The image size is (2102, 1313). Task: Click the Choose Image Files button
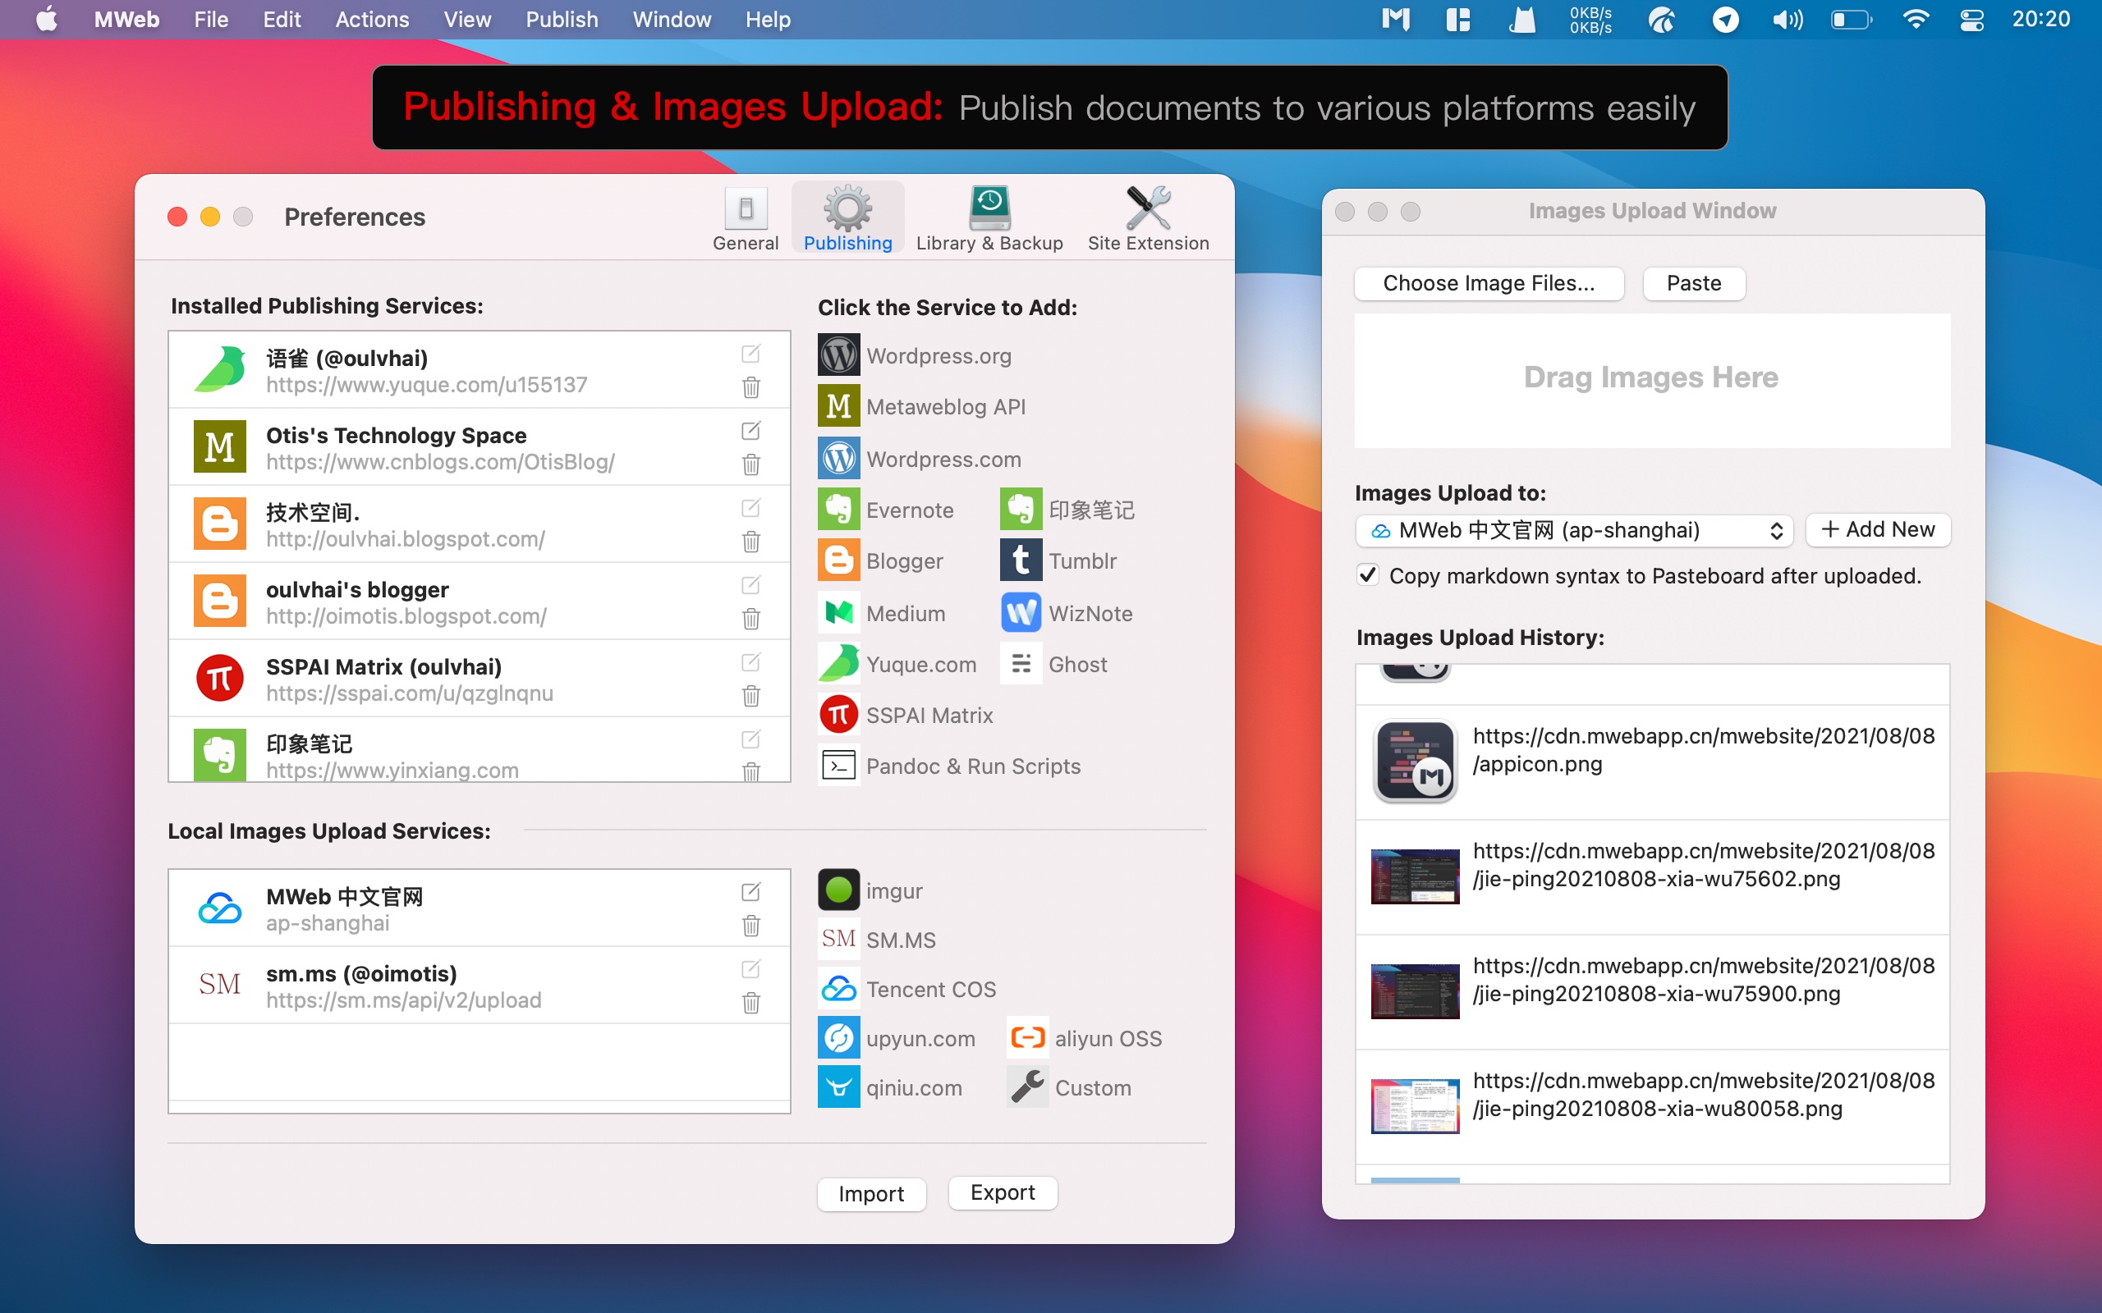[x=1488, y=283]
